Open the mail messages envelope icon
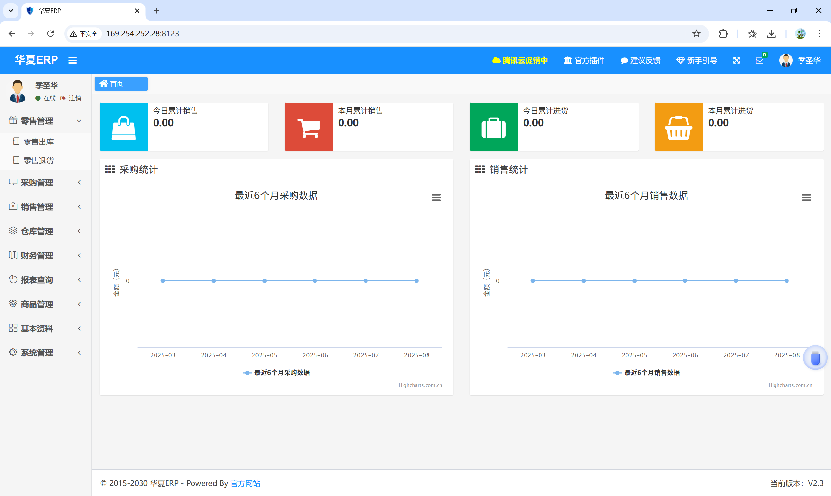831x496 pixels. click(x=760, y=60)
